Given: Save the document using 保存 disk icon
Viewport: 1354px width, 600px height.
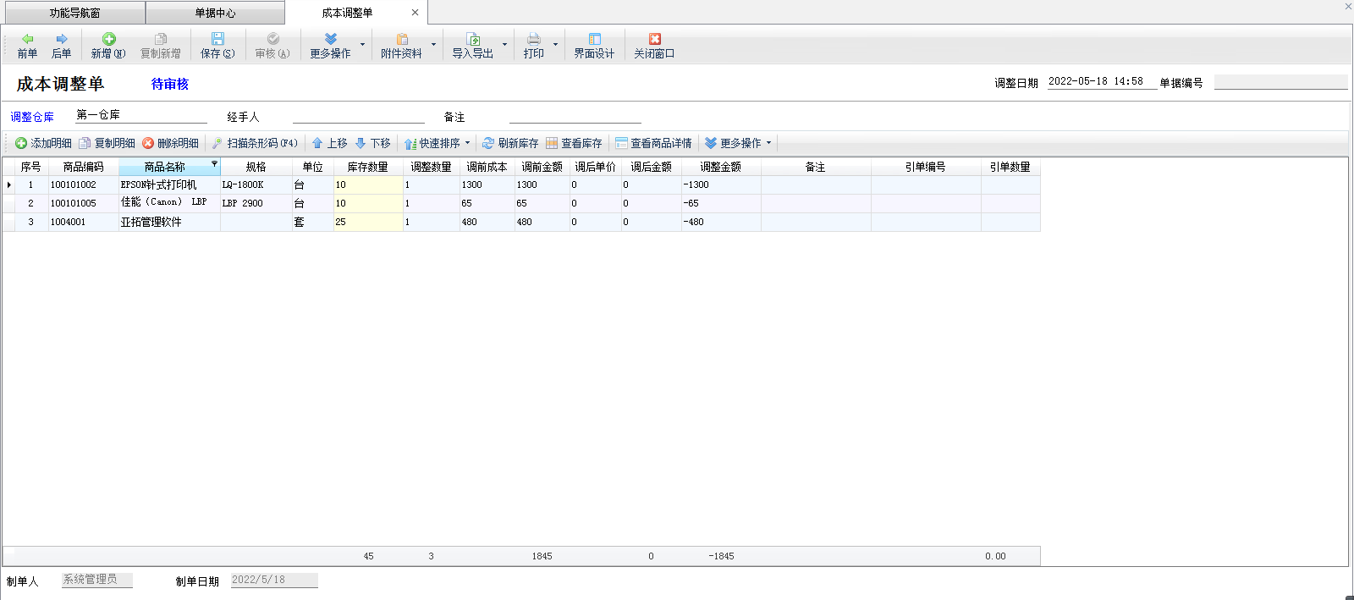Looking at the screenshot, I should click(217, 39).
